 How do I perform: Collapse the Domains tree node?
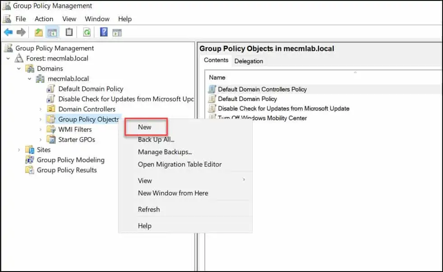point(19,69)
